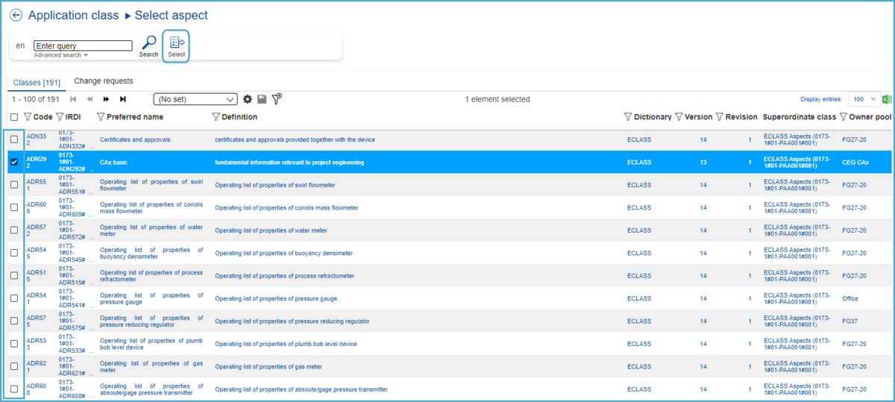The height and width of the screenshot is (402, 895).
Task: Click the Search magnifier icon
Action: click(x=148, y=43)
